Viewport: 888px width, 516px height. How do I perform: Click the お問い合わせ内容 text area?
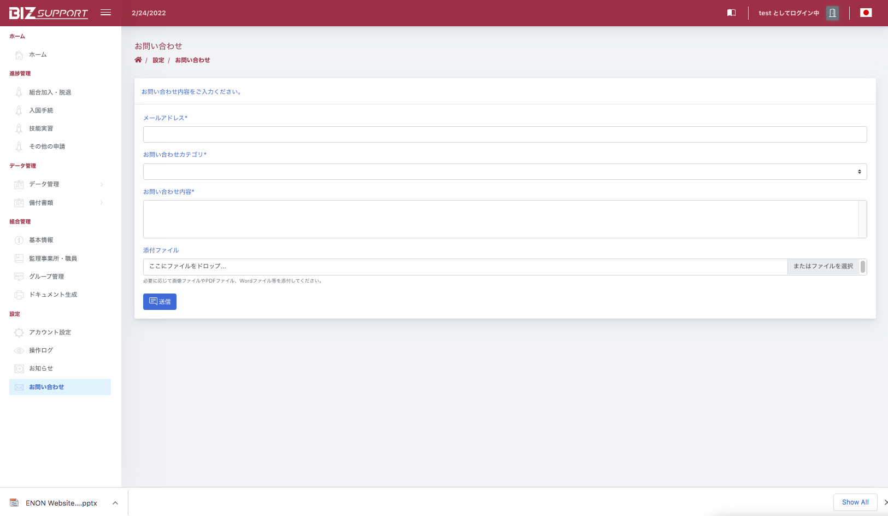[501, 219]
